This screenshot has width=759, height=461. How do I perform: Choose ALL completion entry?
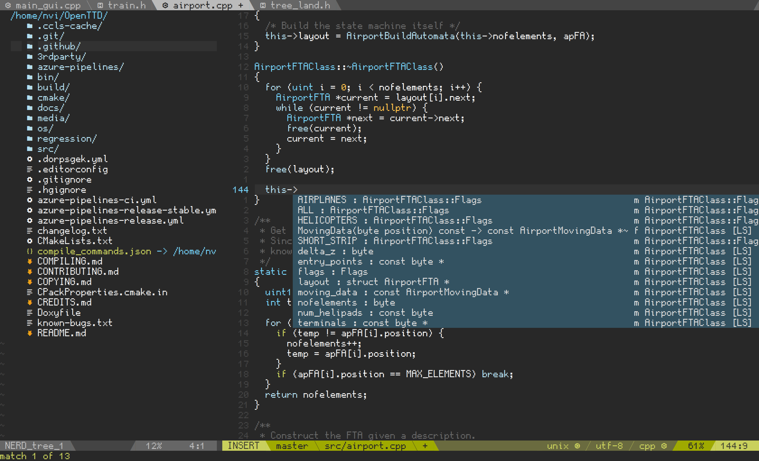click(526, 210)
